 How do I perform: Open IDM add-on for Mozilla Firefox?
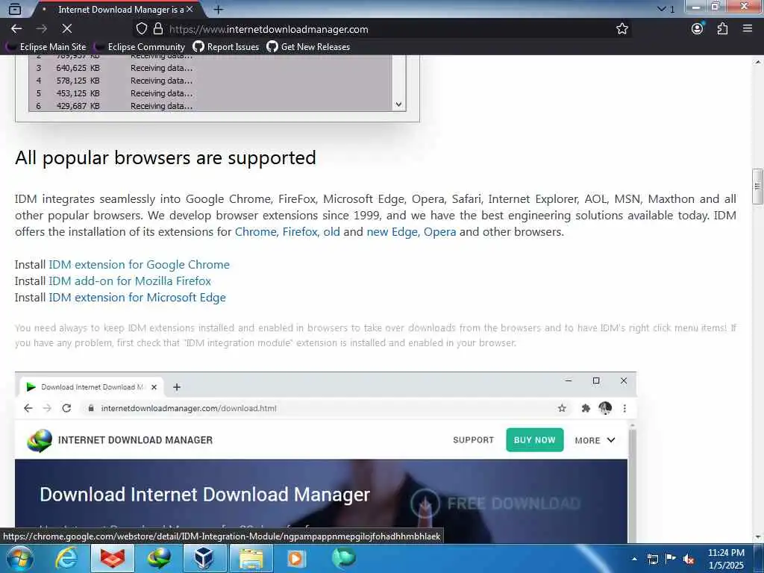click(130, 281)
